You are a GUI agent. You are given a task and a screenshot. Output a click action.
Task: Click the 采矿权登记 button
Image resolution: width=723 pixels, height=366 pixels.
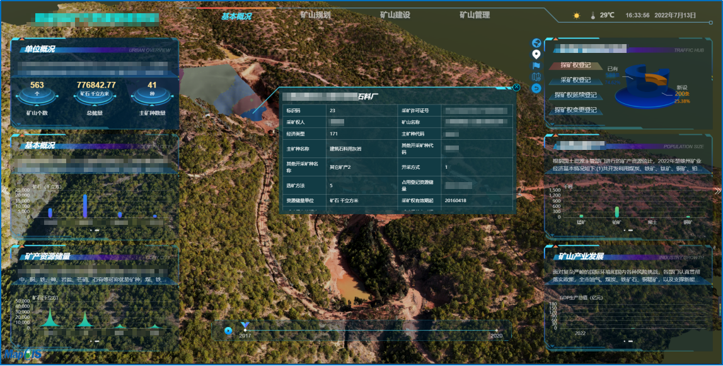pos(576,80)
